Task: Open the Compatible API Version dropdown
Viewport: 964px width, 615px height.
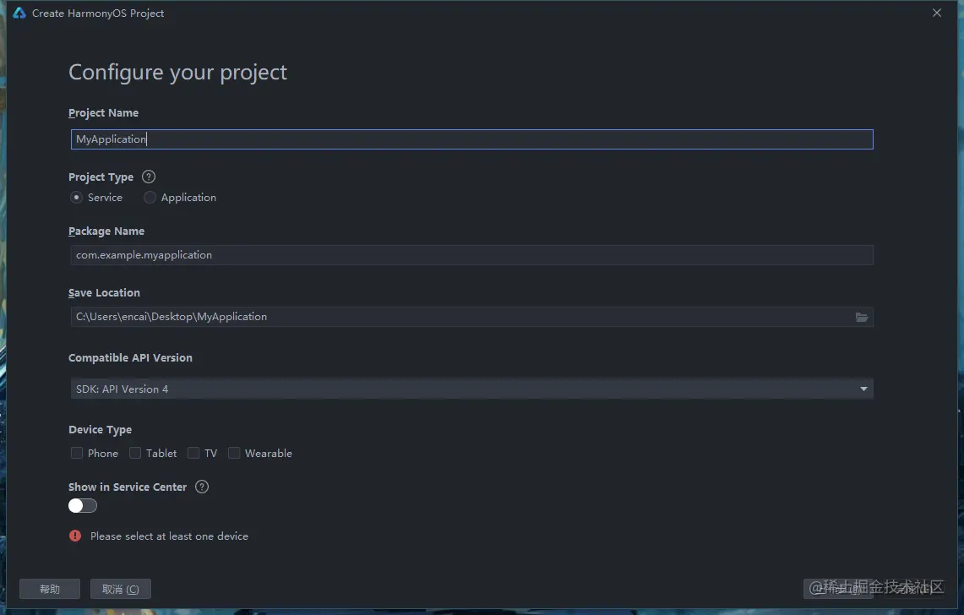Action: coord(471,389)
